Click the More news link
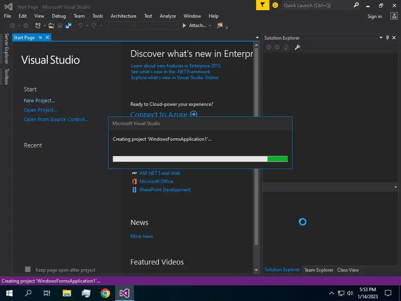This screenshot has width=401, height=301. (142, 236)
